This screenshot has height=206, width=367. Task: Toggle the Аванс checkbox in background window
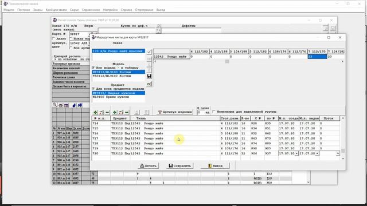click(x=53, y=38)
